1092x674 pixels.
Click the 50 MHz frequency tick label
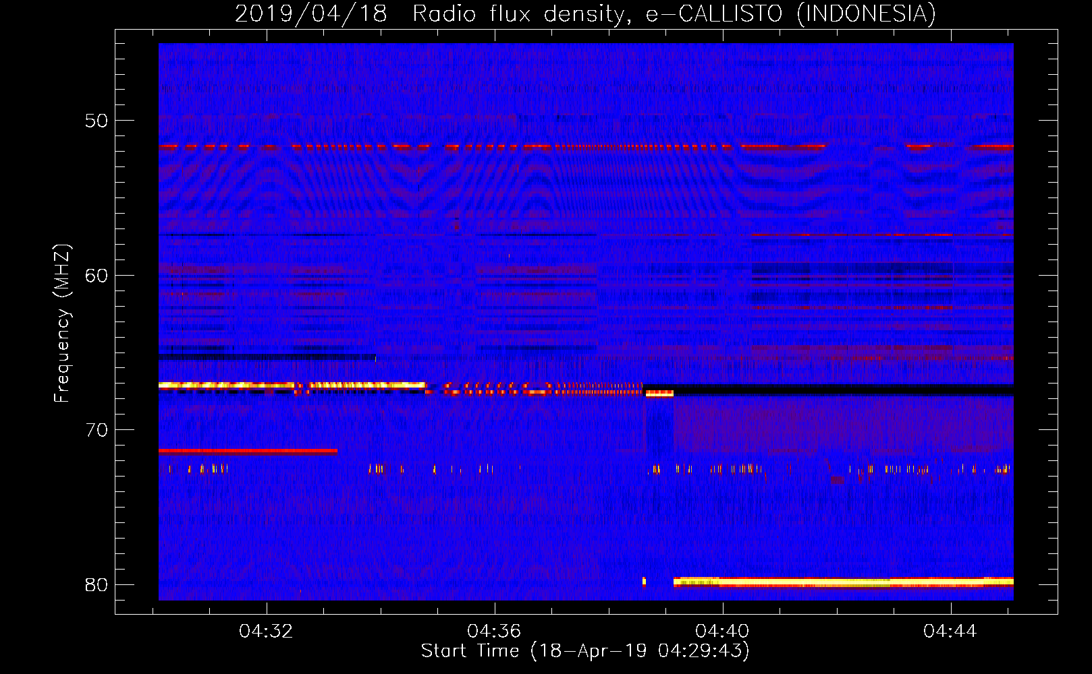click(x=97, y=121)
